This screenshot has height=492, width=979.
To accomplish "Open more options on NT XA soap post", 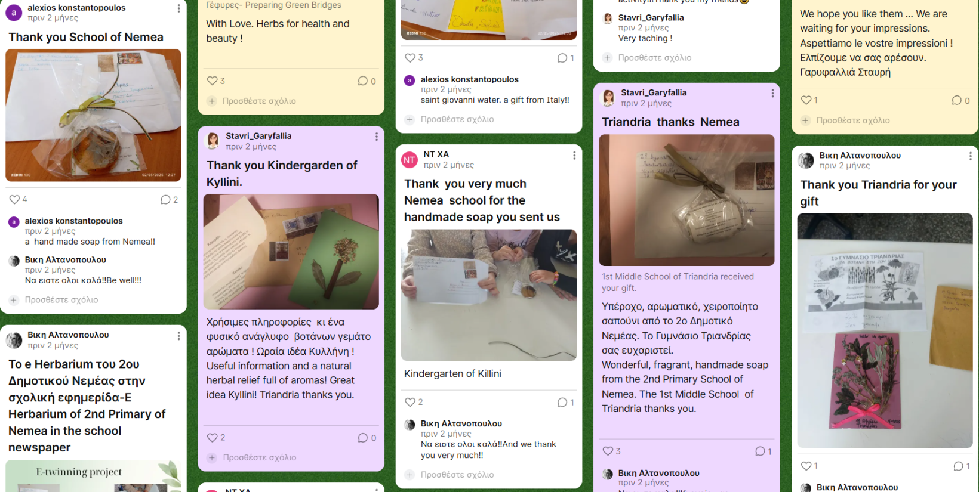I will coord(574,156).
